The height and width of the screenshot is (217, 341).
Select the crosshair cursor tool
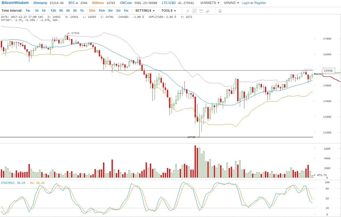[188, 11]
